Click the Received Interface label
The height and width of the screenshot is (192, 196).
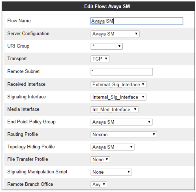[x=26, y=84]
